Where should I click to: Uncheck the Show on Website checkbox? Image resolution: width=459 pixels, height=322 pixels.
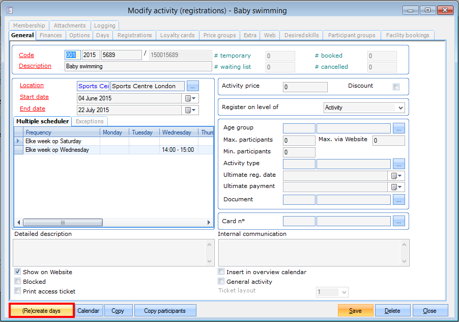tap(18, 272)
